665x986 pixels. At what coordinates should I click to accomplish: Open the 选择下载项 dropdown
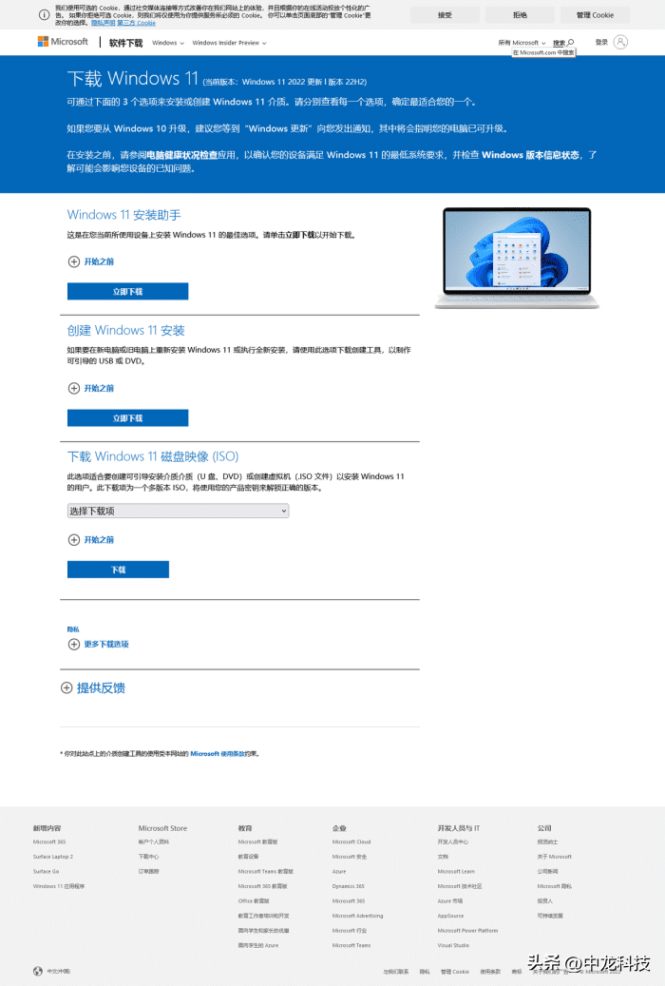178,511
